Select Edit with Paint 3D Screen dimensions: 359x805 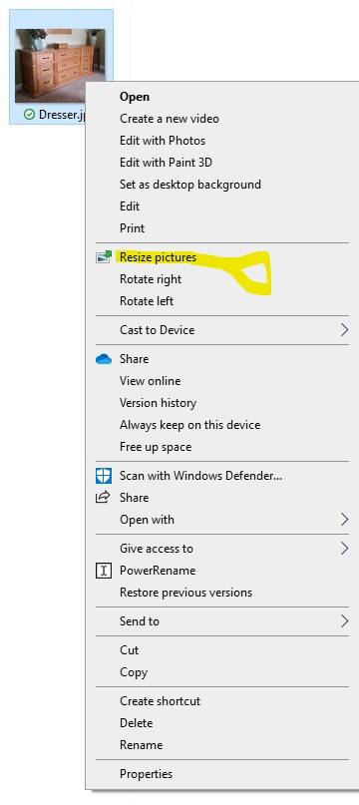tap(166, 163)
